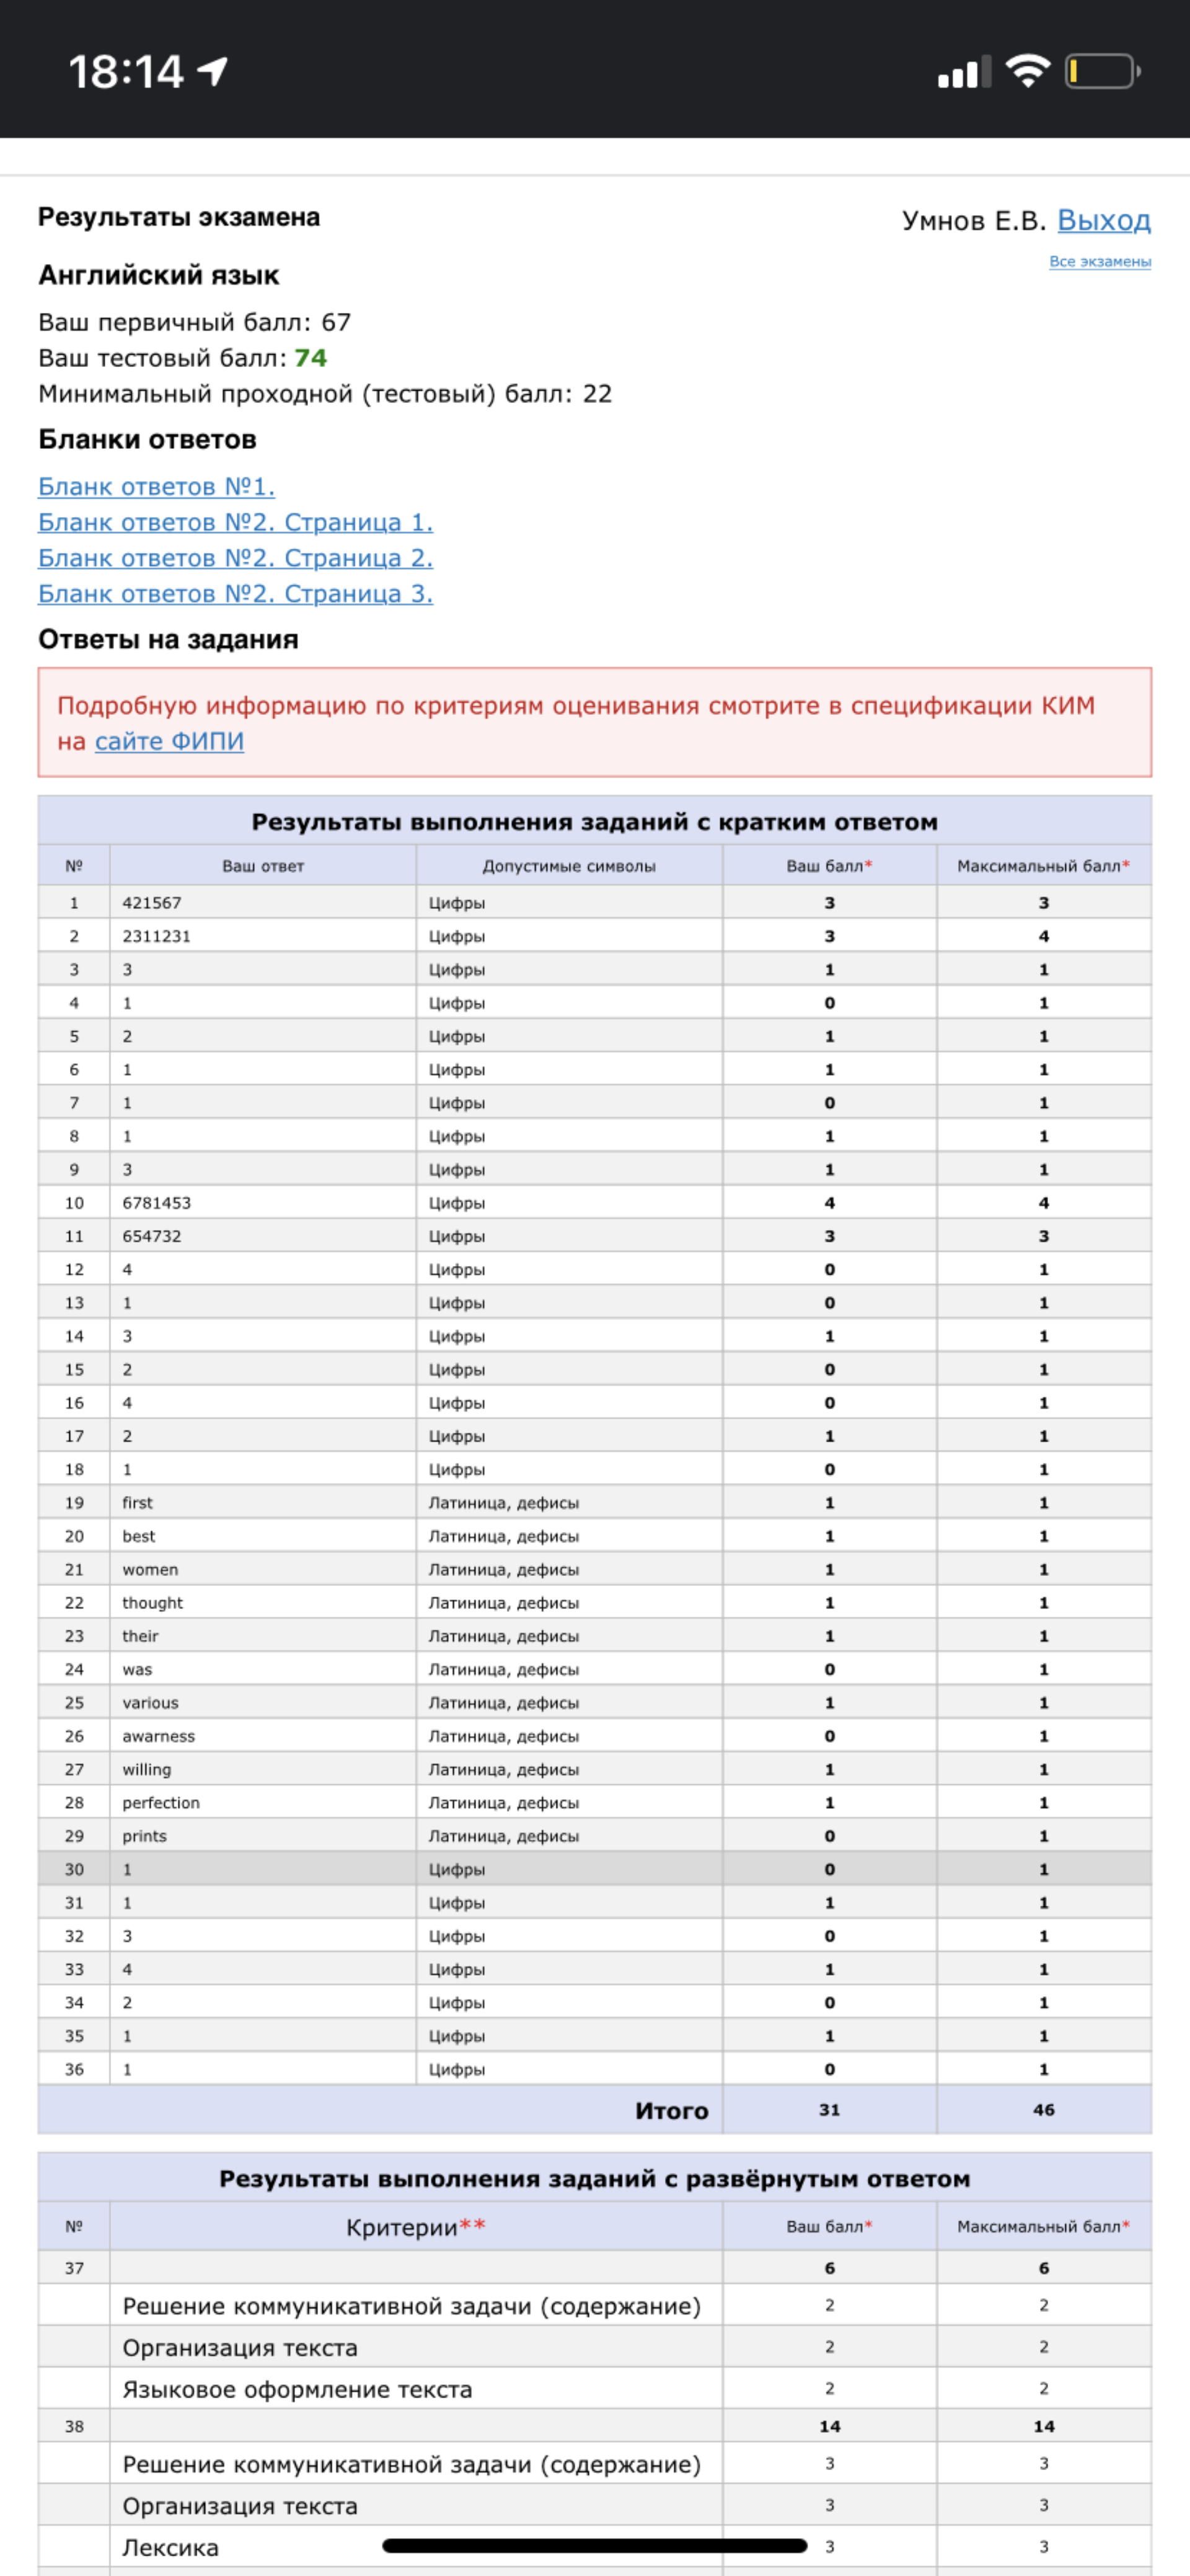Open Бланк ответов №1 link

pos(156,487)
